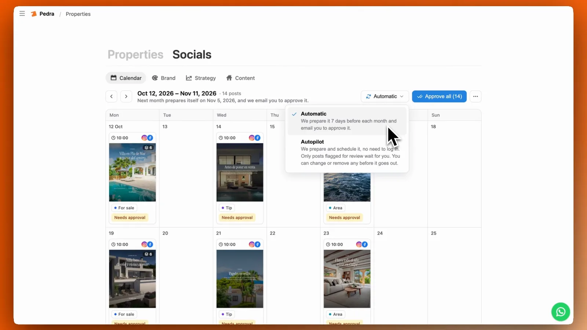Open the 19 Oct villa post thumbnail
This screenshot has height=330, width=587.
(132, 279)
